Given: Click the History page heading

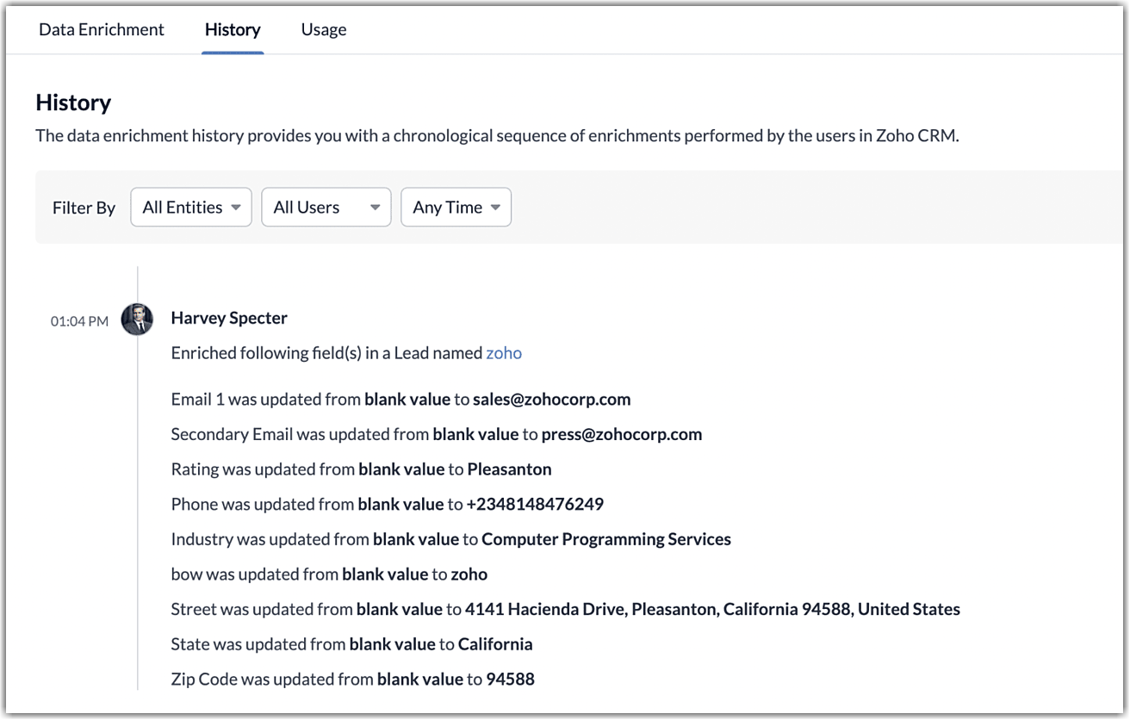Looking at the screenshot, I should pos(73,102).
